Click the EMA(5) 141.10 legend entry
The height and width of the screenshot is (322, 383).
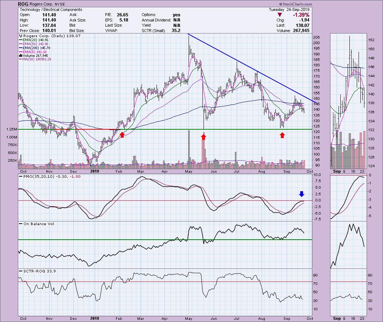coord(33,52)
